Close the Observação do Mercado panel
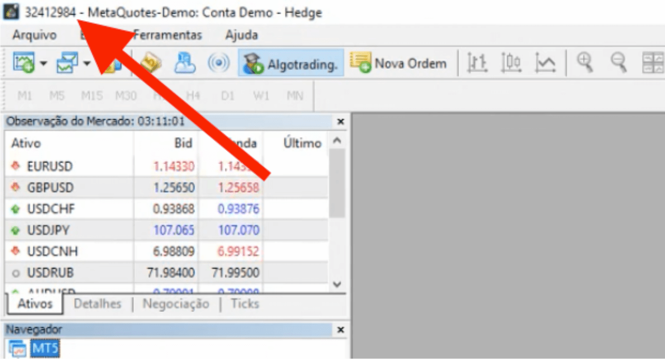The image size is (665, 359). (x=340, y=122)
